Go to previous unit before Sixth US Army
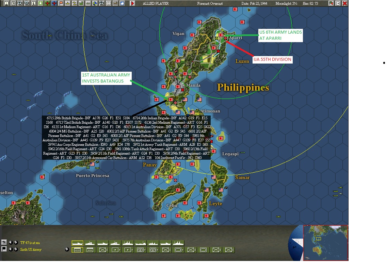387x263 pixels. click(11, 249)
